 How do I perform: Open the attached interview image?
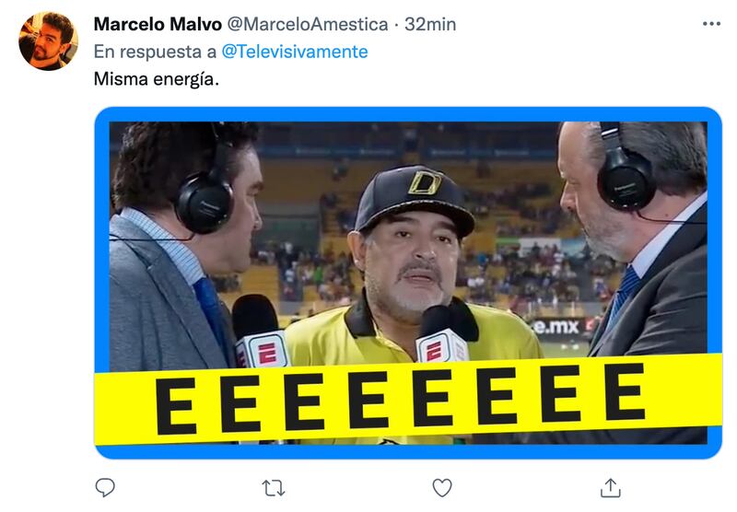coord(408,283)
